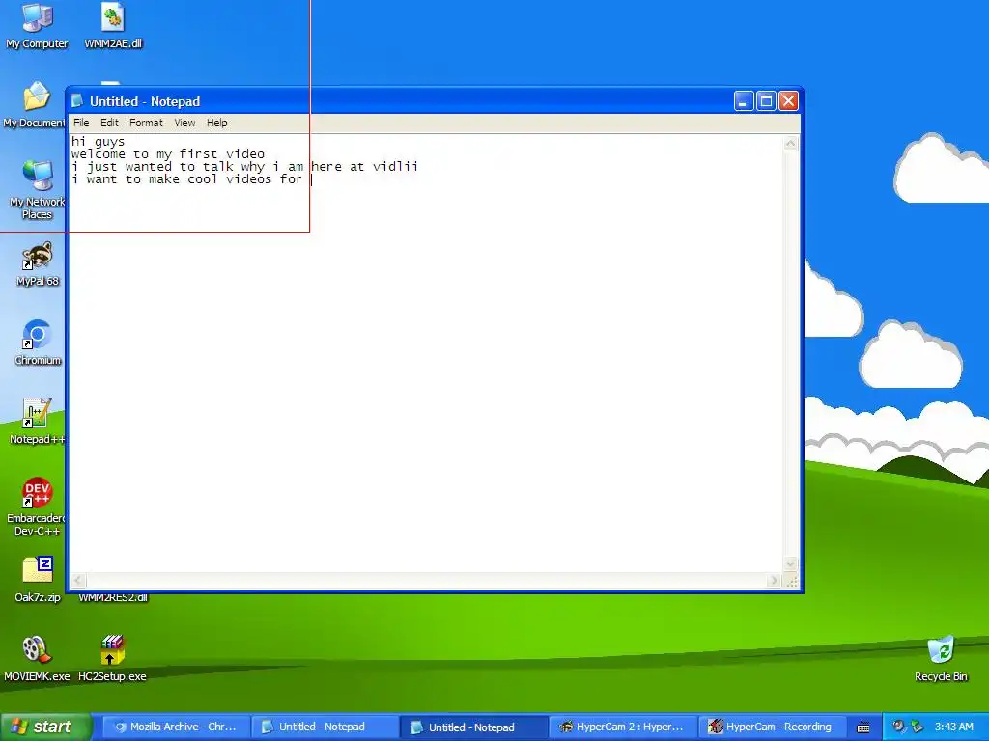The width and height of the screenshot is (989, 741).
Task: Open My Documents desktop icon
Action: coord(35,104)
